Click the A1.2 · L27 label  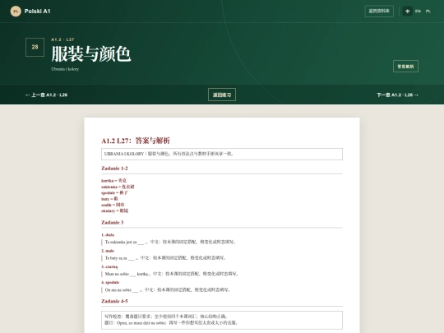62,39
